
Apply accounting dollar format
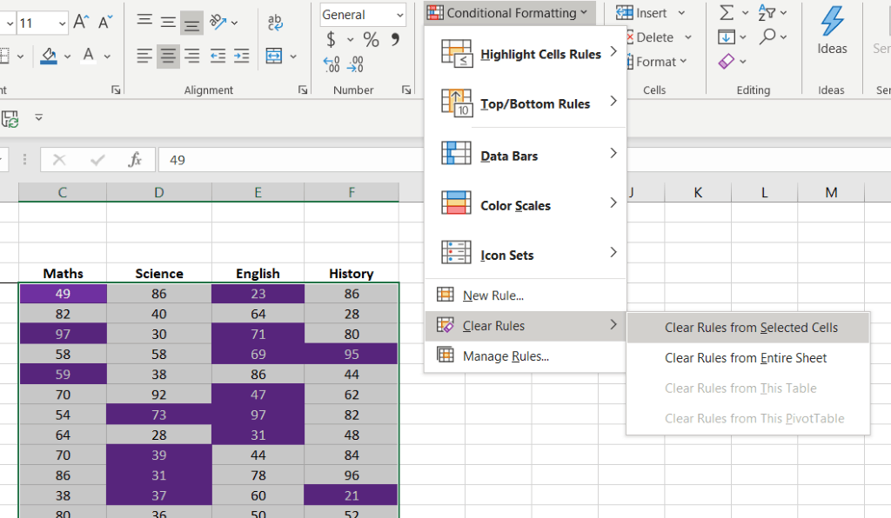(x=331, y=39)
